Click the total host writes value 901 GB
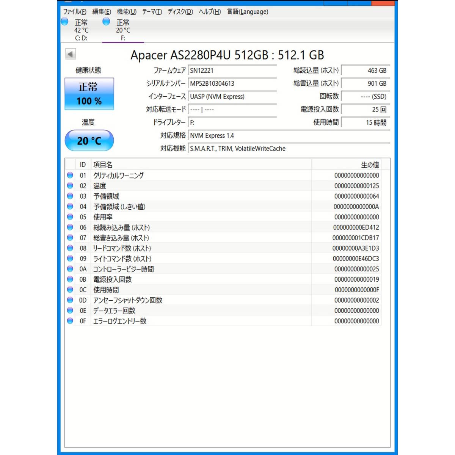Viewport: 455px width, 455px height. (366, 83)
